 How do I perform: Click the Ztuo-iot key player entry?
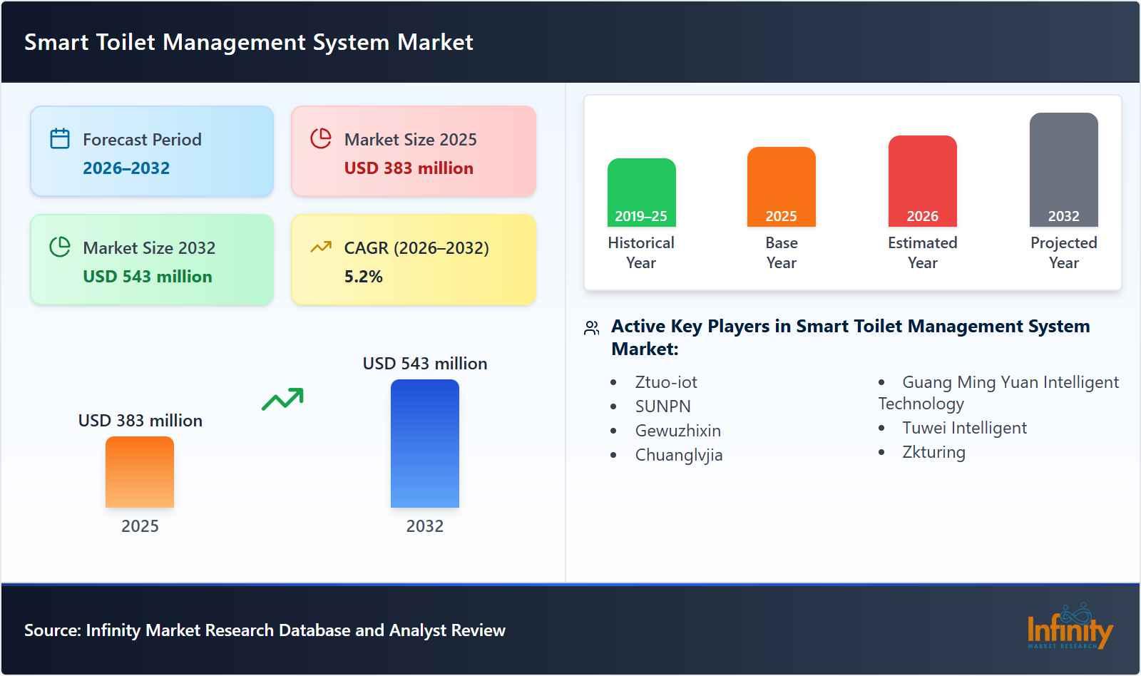(666, 382)
